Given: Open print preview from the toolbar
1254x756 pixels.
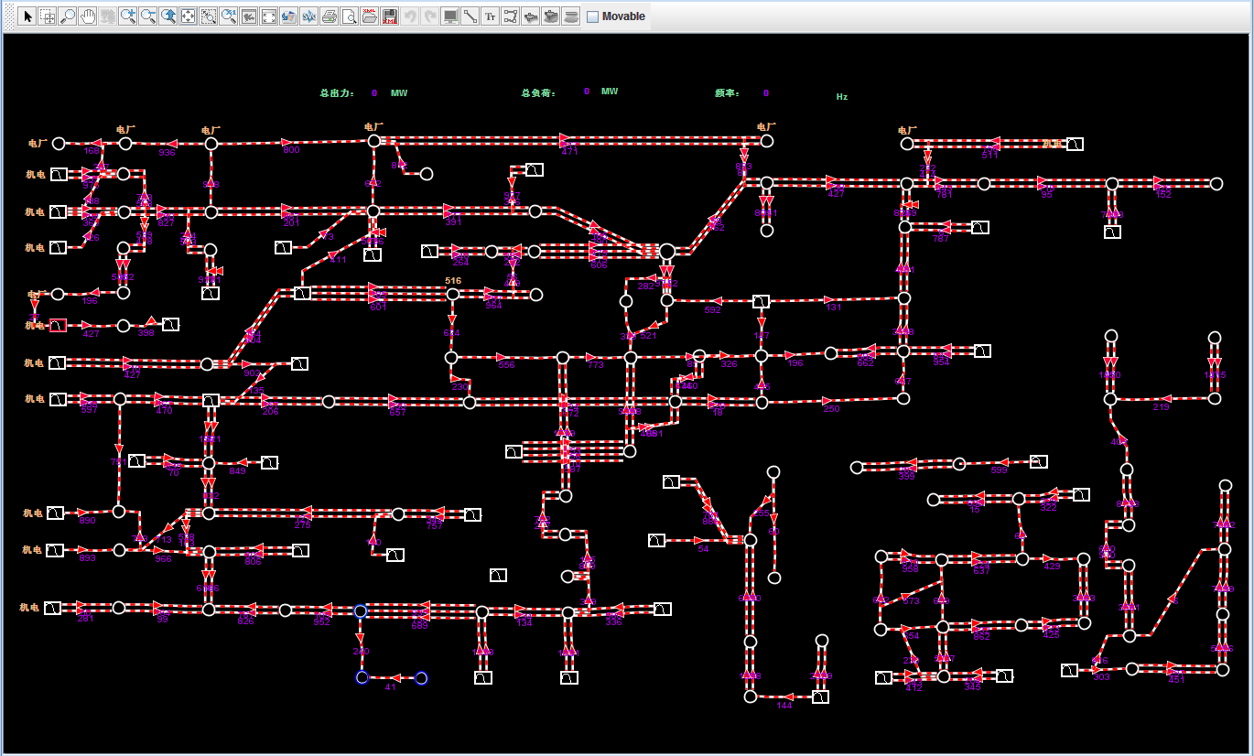Looking at the screenshot, I should pyautogui.click(x=349, y=16).
